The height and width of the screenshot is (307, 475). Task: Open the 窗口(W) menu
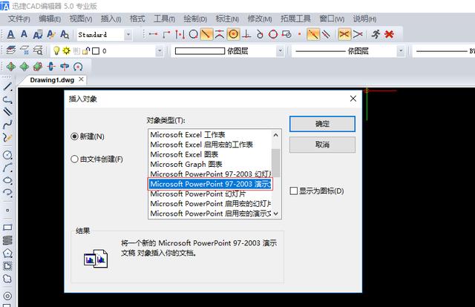point(332,19)
